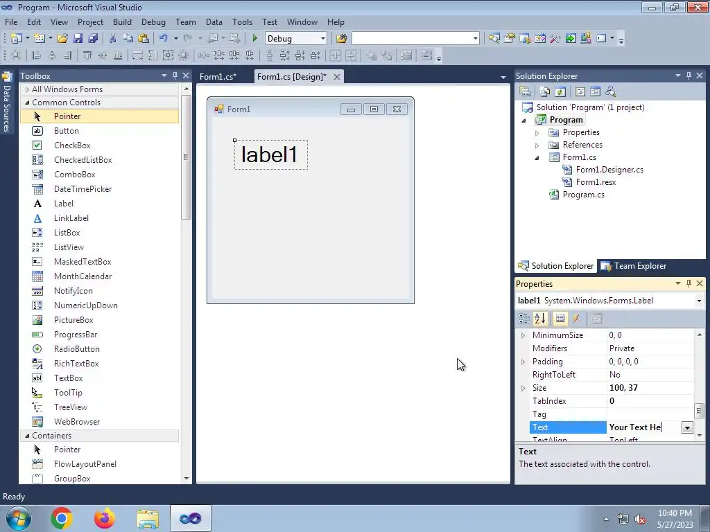Screen dimensions: 710x532
Task: Click the Save icon in the toolbar
Action: click(78, 39)
